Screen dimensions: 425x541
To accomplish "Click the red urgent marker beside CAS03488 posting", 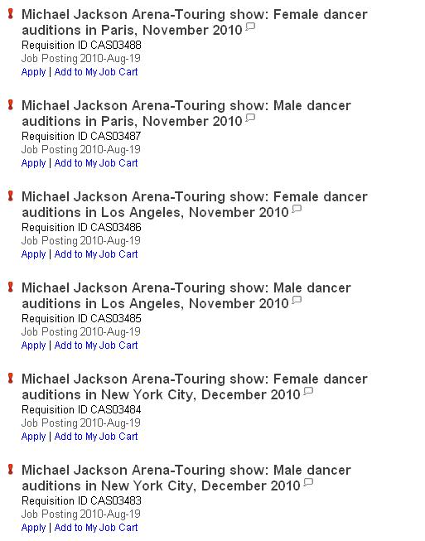I will click(11, 14).
